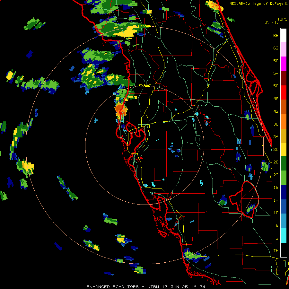Click the TH legend label
The width and height of the screenshot is (289, 289).
tap(276, 250)
